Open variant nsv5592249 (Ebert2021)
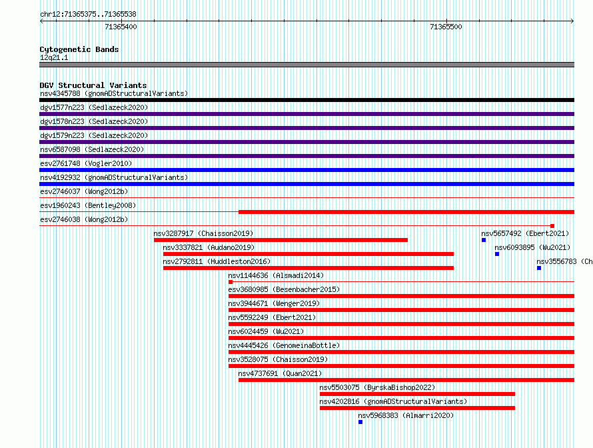 (x=272, y=317)
